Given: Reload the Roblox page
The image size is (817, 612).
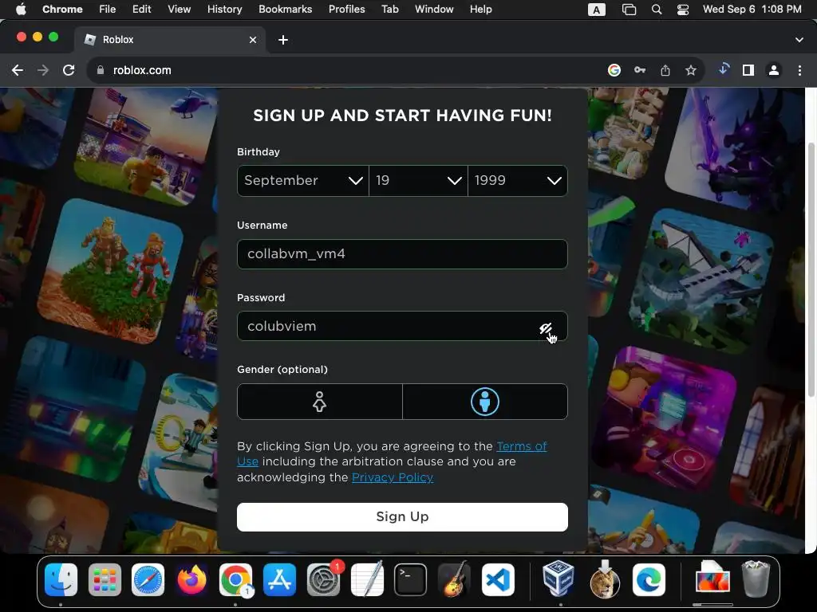Looking at the screenshot, I should click(x=69, y=70).
